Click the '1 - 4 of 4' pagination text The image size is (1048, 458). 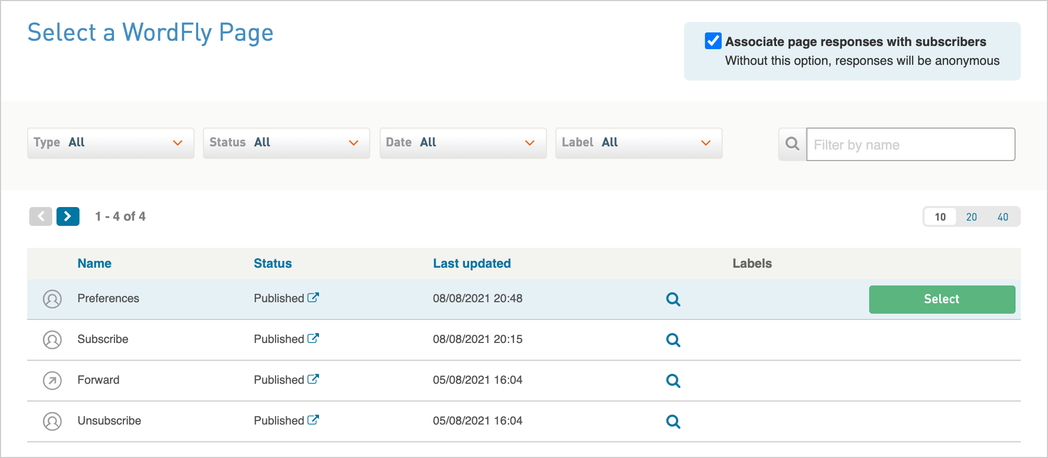(x=120, y=216)
